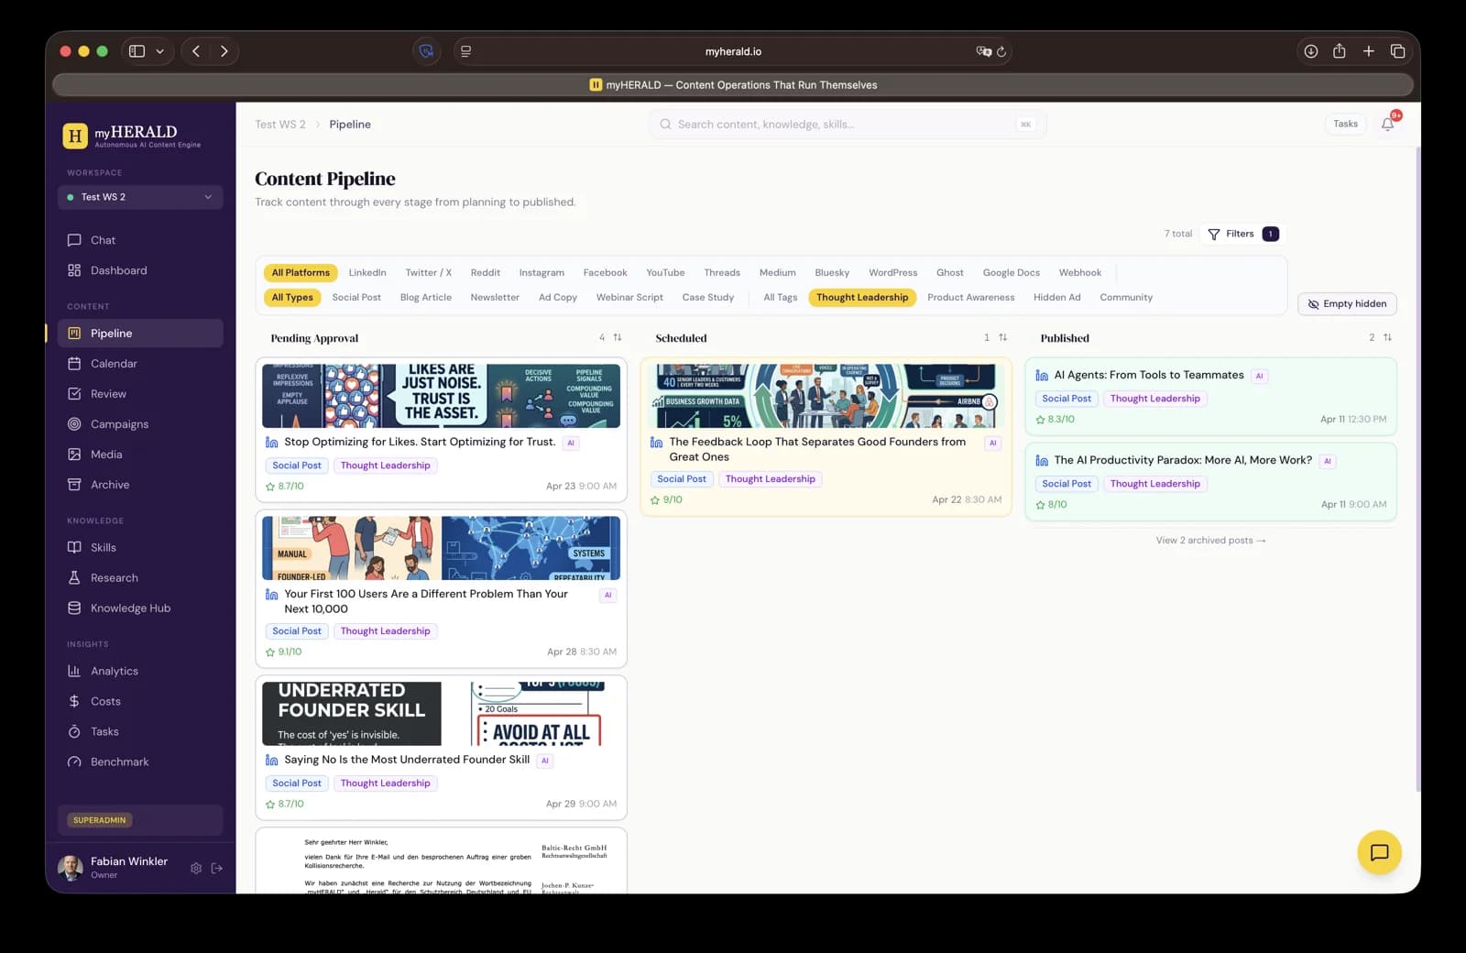Go to Dashboard in sidebar

coord(139,270)
